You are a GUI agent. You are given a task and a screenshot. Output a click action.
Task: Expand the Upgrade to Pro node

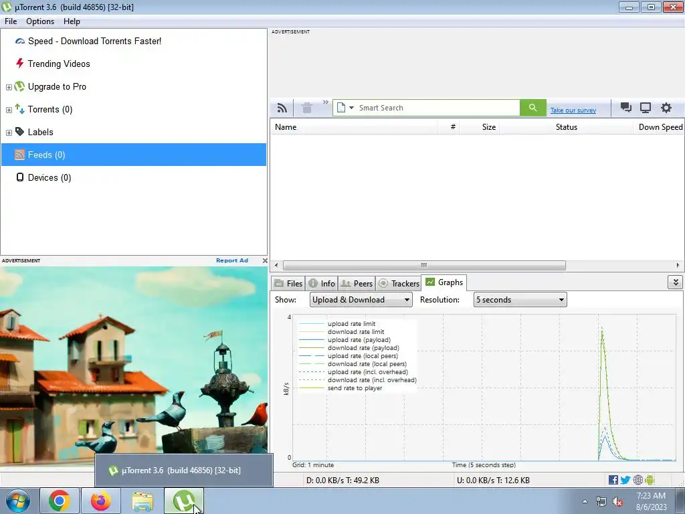click(9, 87)
